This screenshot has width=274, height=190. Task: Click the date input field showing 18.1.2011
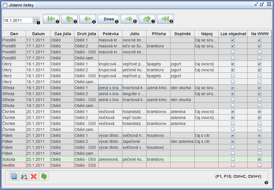point(18,20)
